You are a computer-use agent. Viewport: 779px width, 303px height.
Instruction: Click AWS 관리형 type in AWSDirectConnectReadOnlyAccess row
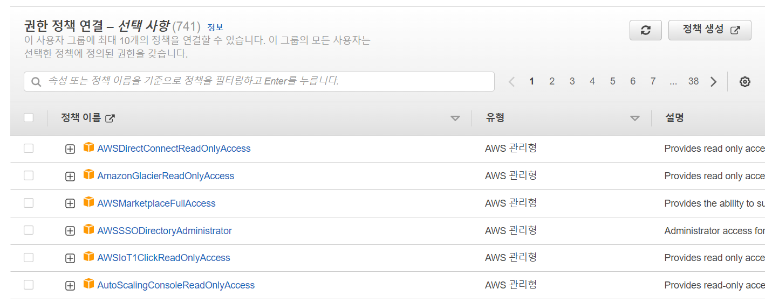(x=511, y=148)
